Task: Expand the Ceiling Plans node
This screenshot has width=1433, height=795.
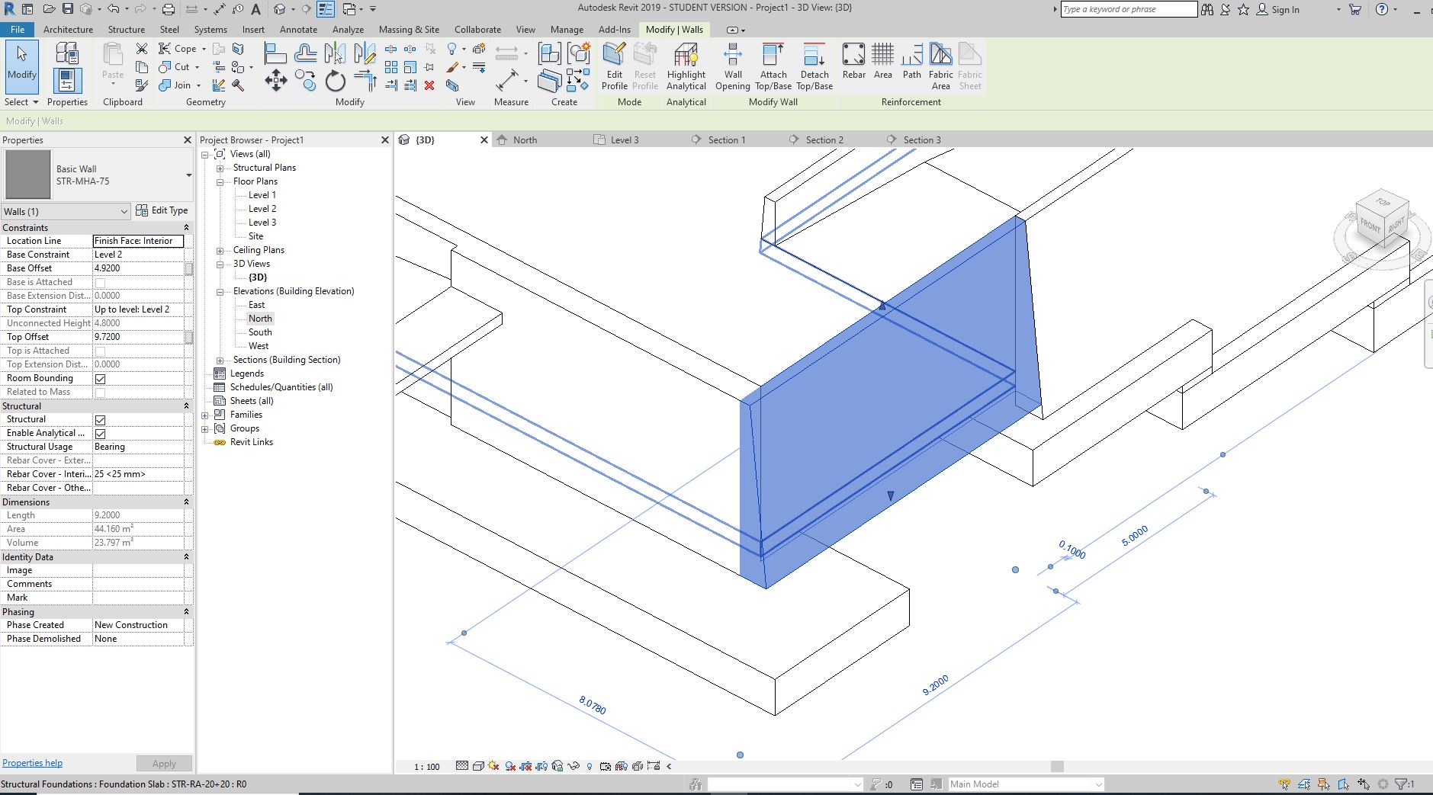Action: [219, 249]
